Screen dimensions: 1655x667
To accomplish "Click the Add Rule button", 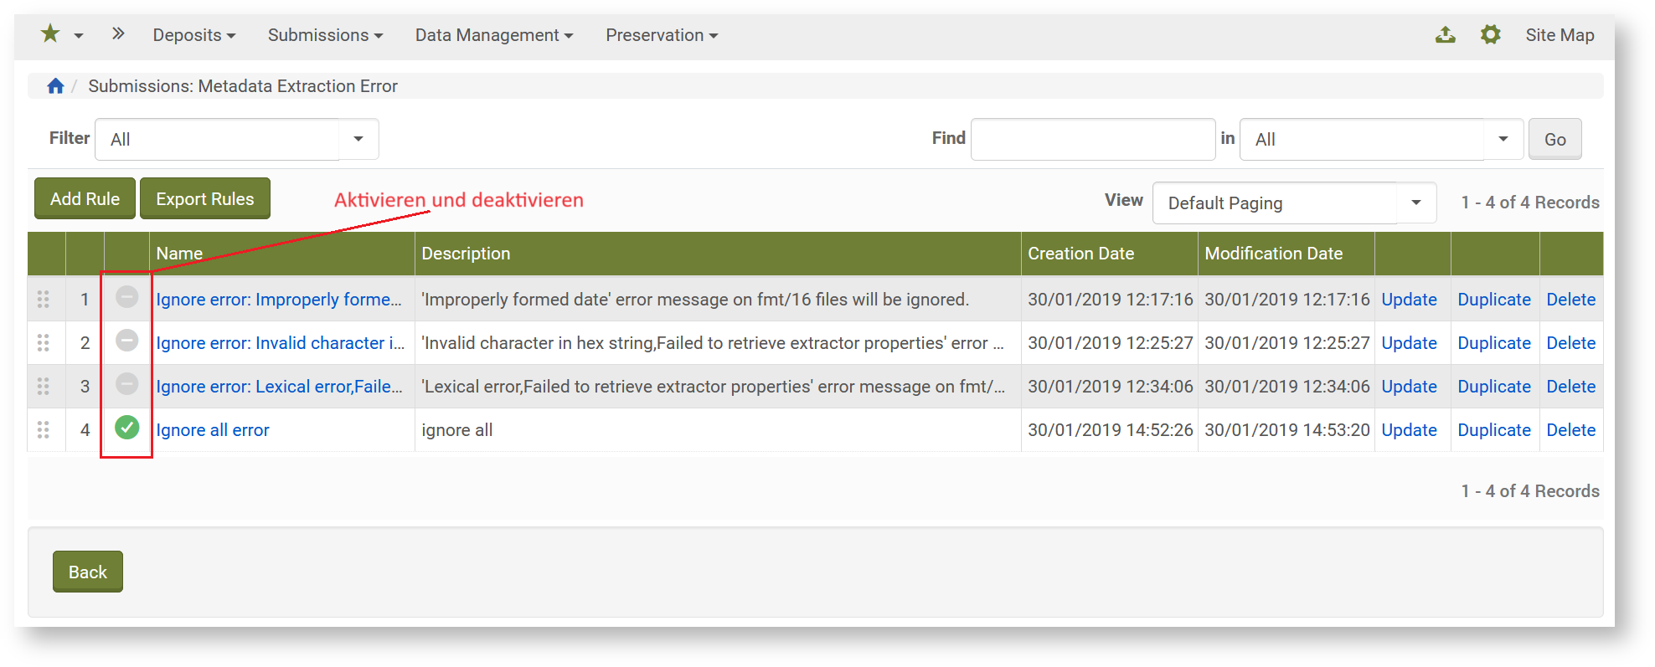I will coord(85,198).
